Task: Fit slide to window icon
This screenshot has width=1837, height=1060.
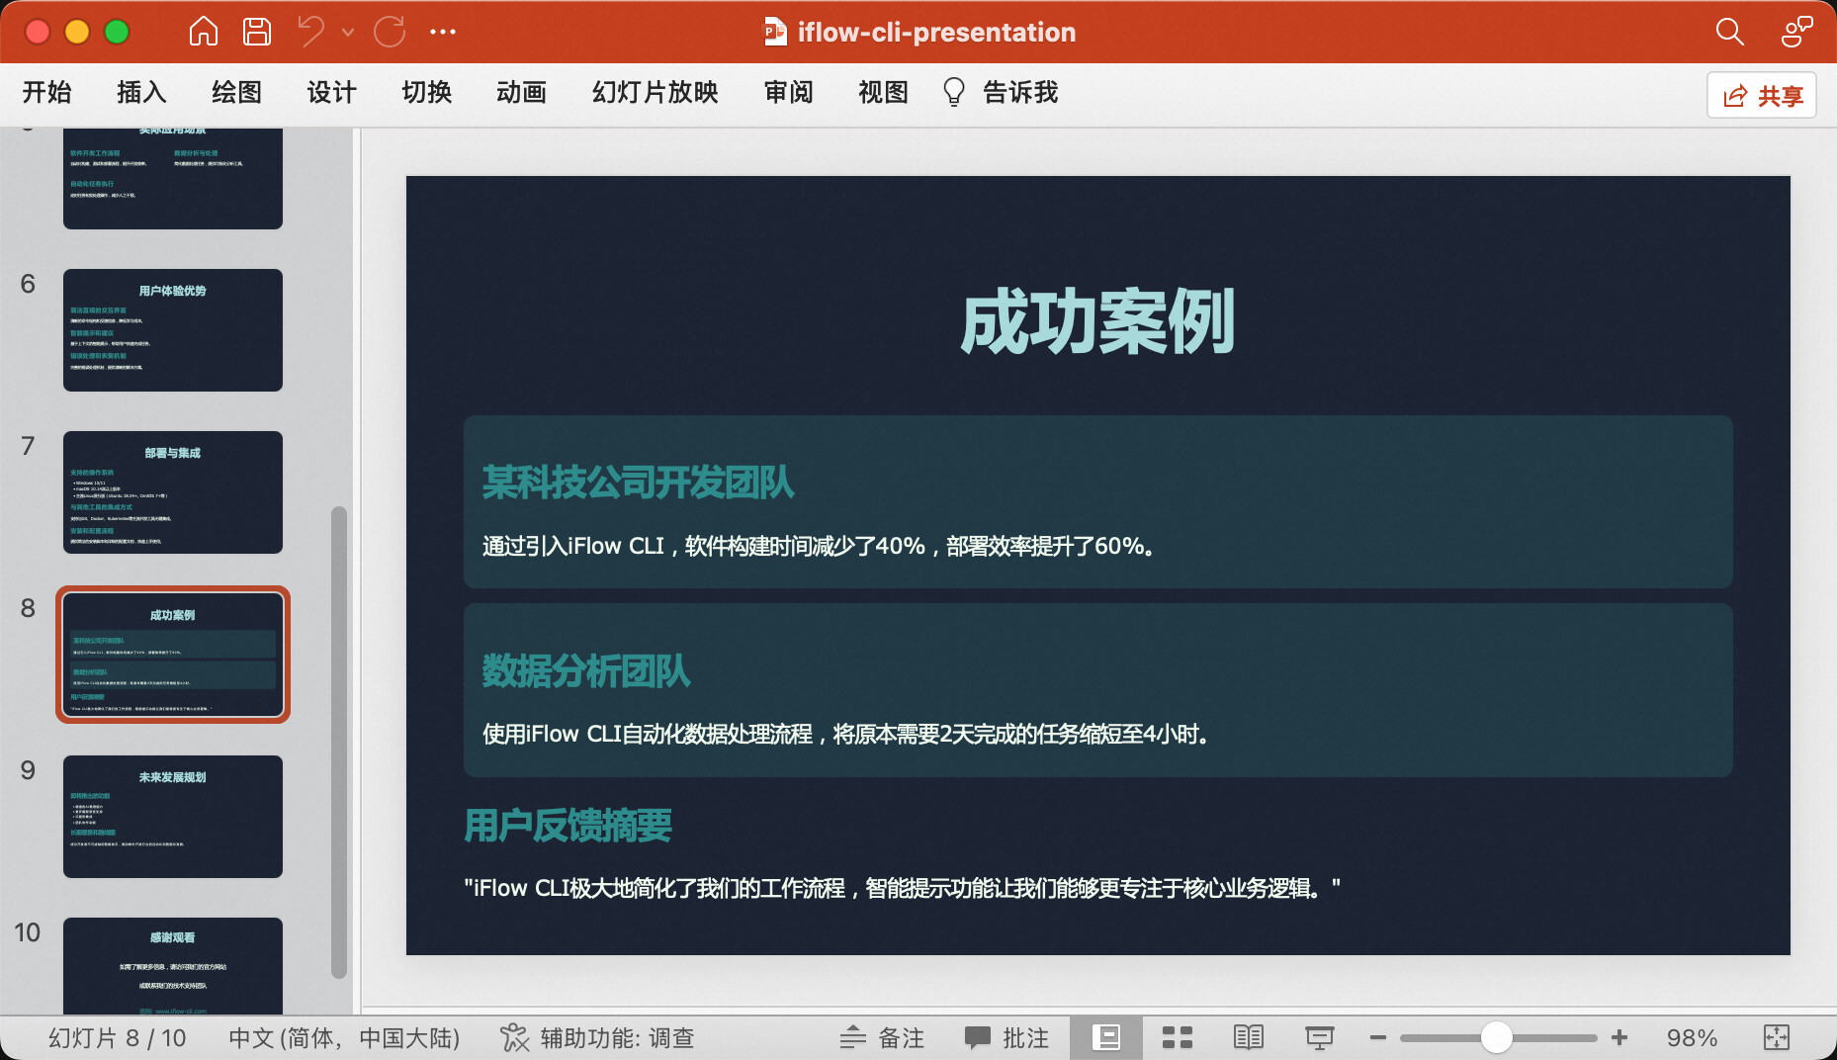Action: [1776, 1037]
